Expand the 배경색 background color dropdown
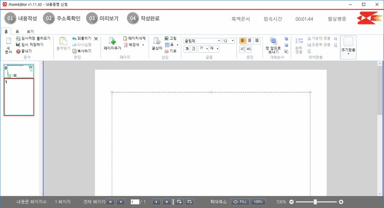 coord(143,45)
